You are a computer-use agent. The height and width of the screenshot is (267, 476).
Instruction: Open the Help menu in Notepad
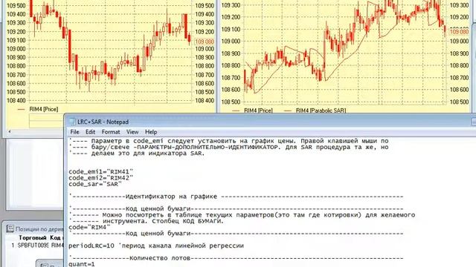[151, 132]
